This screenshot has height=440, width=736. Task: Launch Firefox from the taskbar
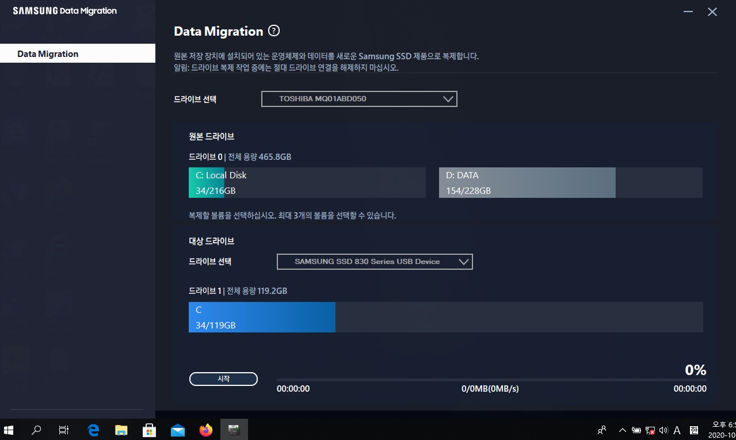click(205, 430)
